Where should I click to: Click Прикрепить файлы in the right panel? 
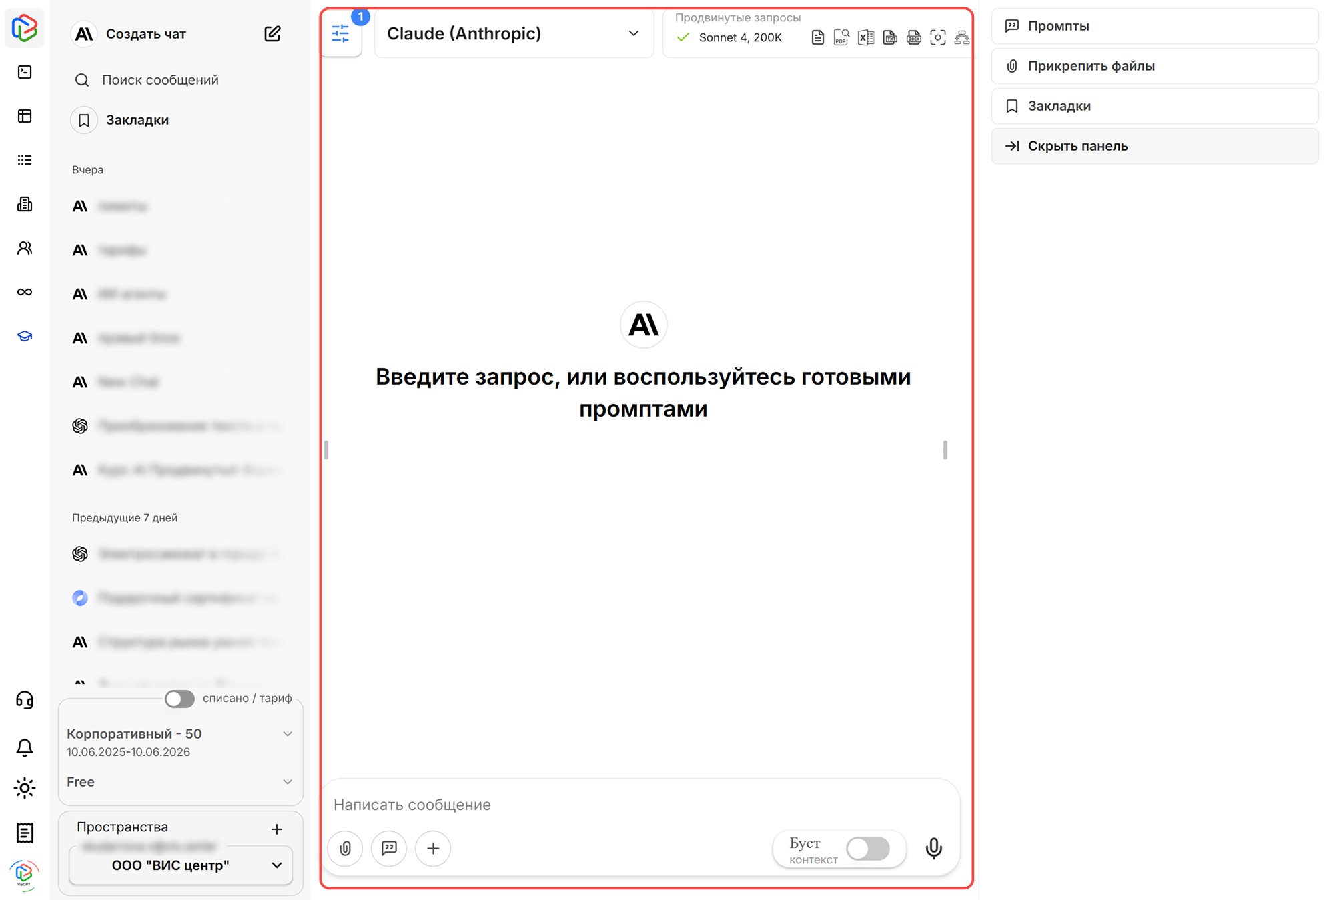tap(1155, 66)
